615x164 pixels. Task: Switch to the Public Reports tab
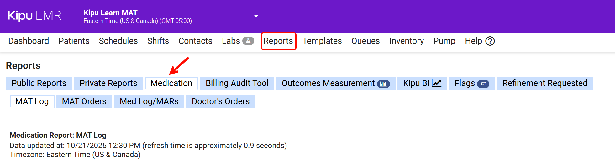[39, 83]
